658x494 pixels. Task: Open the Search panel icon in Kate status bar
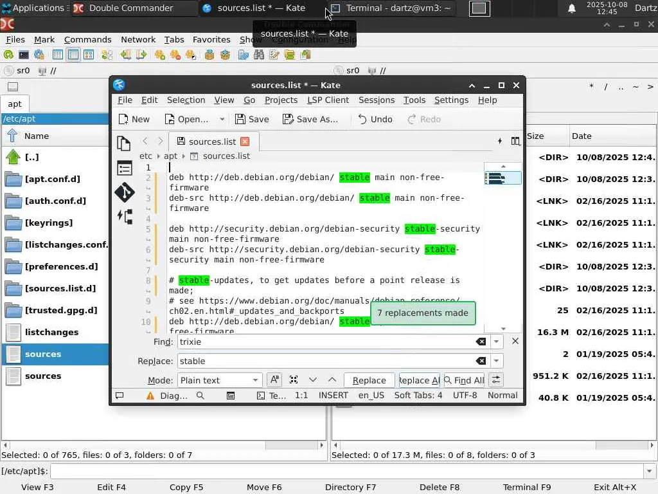click(x=200, y=396)
